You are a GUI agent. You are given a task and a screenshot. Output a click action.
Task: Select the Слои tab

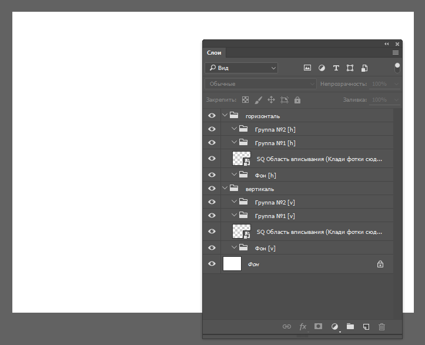214,52
